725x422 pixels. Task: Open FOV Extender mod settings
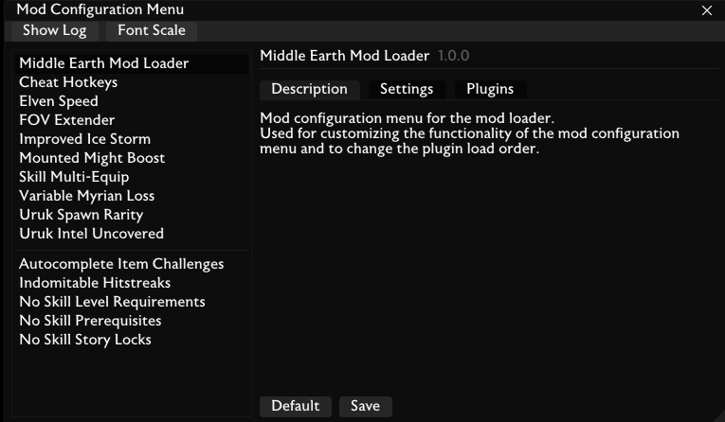click(x=67, y=120)
